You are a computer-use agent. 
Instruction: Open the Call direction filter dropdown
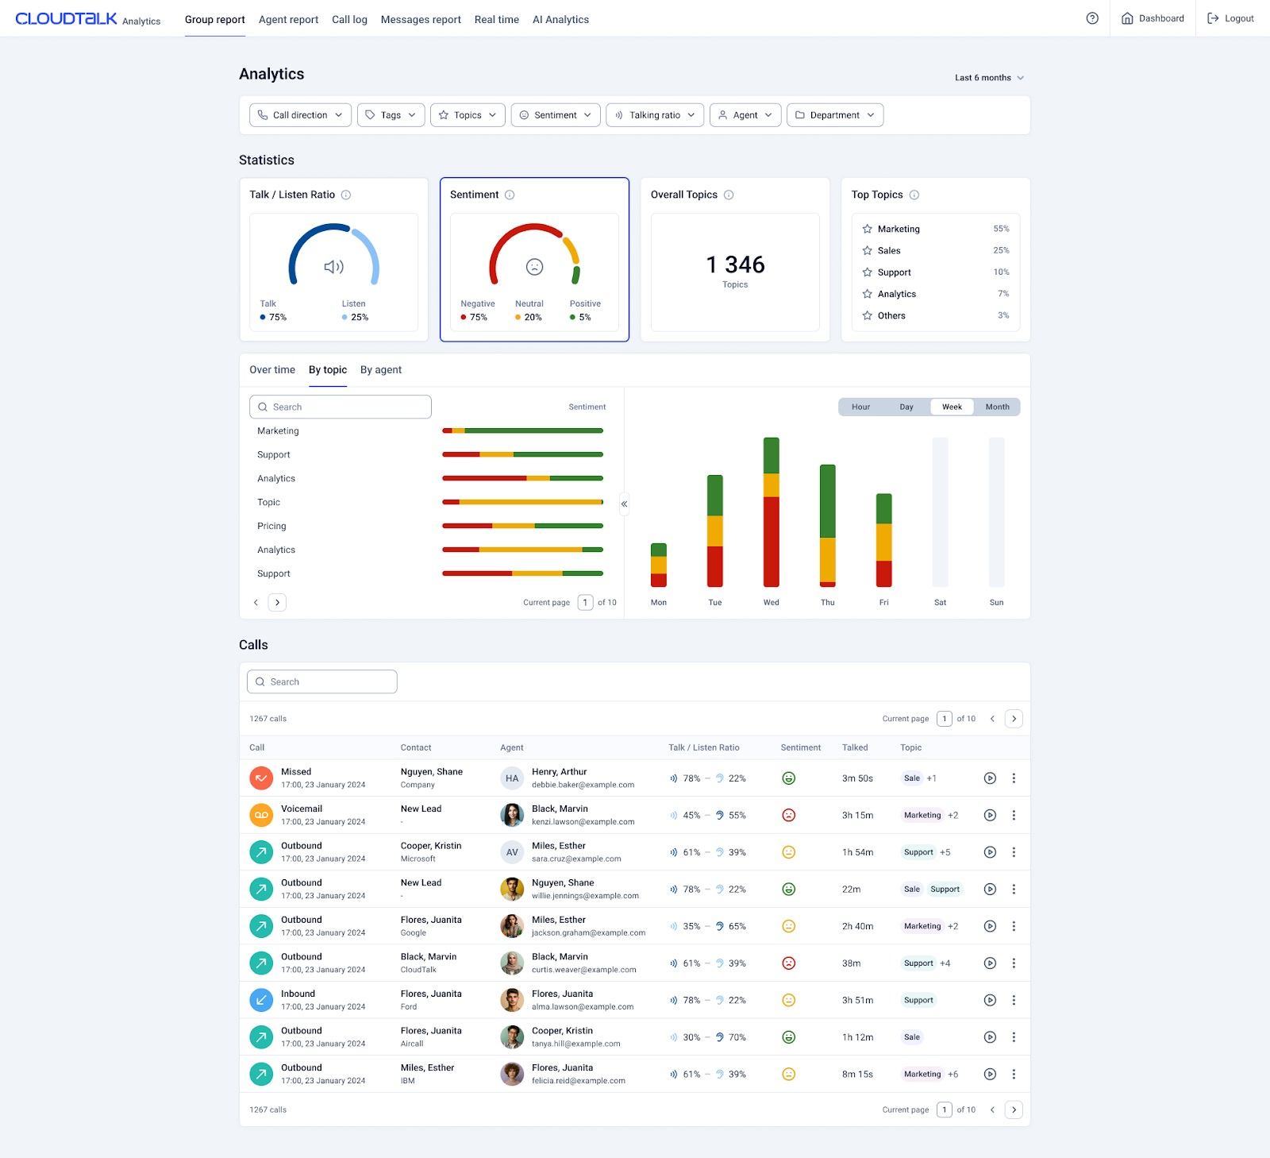click(x=300, y=115)
